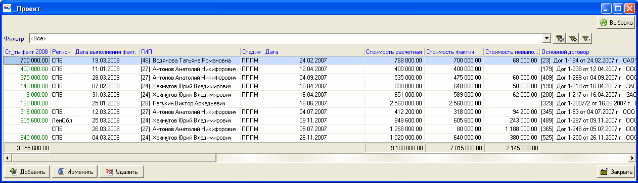638x183 pixels.
Task: Click the 1 268 000.00 cell
Action: [x=394, y=129]
